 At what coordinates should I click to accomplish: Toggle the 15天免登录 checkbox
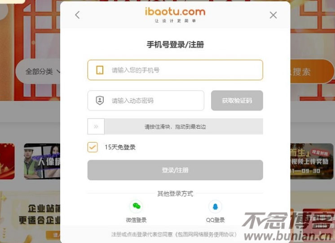(x=93, y=147)
